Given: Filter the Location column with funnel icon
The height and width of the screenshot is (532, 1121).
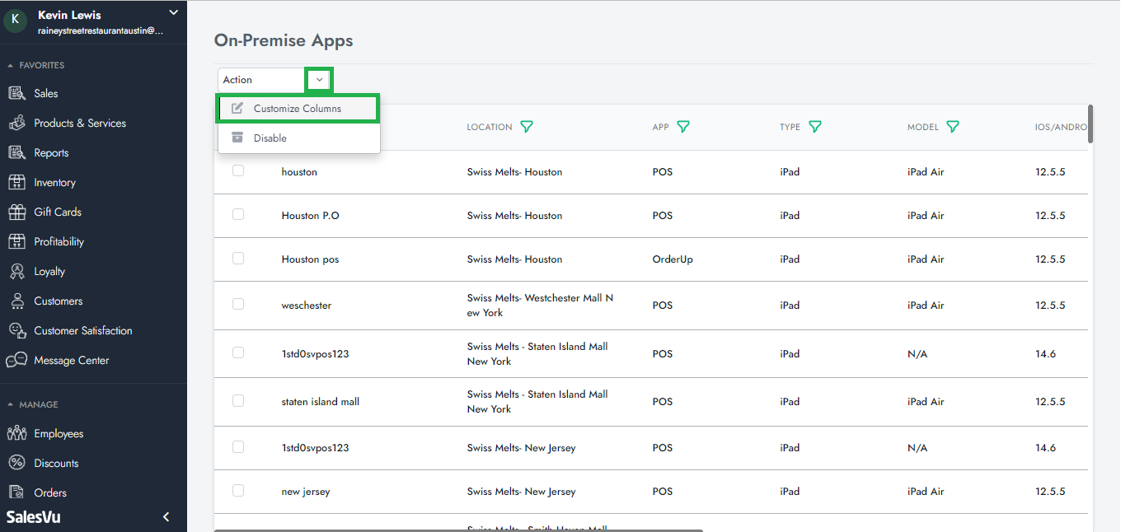Looking at the screenshot, I should pos(527,127).
